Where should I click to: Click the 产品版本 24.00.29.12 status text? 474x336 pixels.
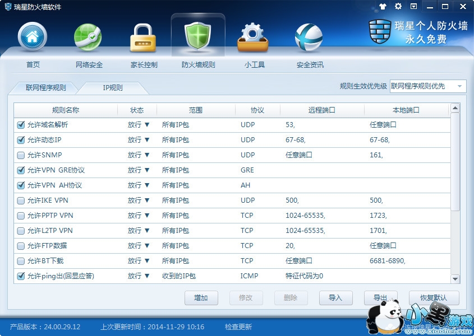(45, 327)
